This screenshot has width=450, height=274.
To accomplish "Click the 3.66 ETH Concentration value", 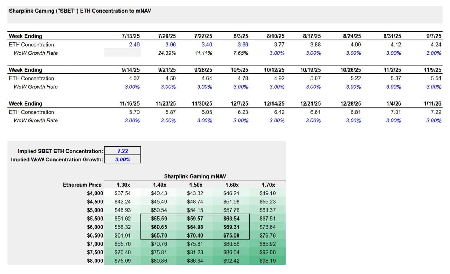I will click(243, 45).
